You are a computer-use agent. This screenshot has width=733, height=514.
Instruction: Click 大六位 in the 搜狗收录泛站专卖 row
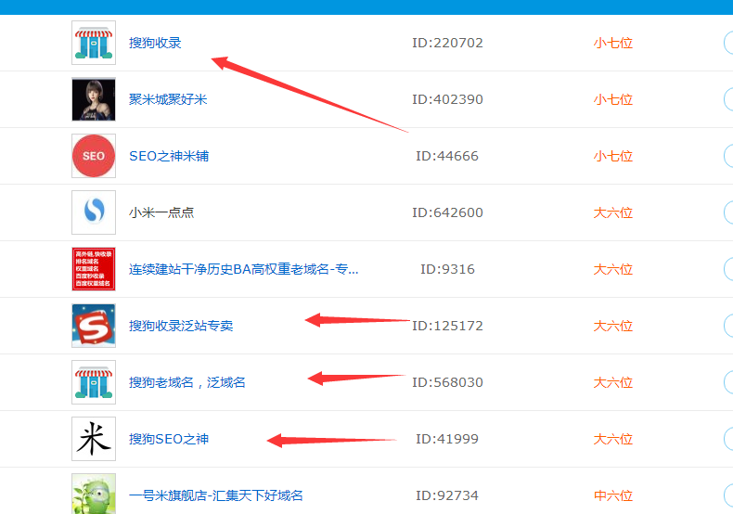pyautogui.click(x=613, y=326)
